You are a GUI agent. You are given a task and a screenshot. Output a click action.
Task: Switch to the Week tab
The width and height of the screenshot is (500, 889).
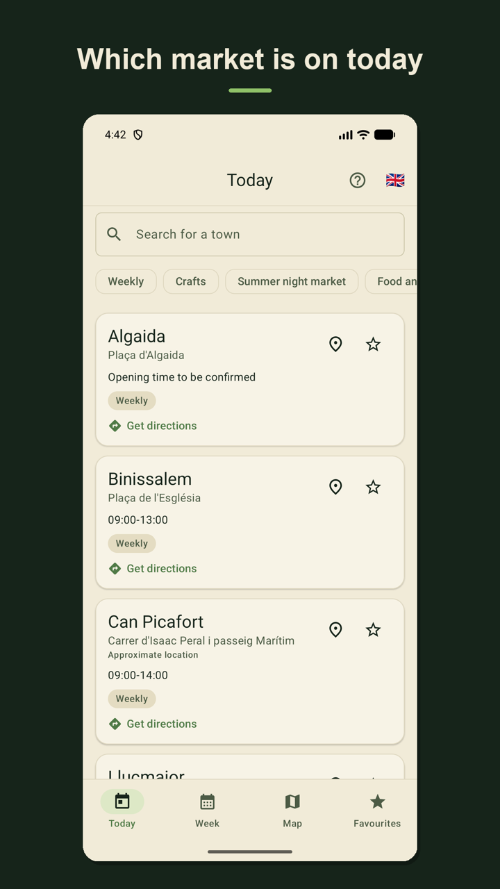pos(207,811)
